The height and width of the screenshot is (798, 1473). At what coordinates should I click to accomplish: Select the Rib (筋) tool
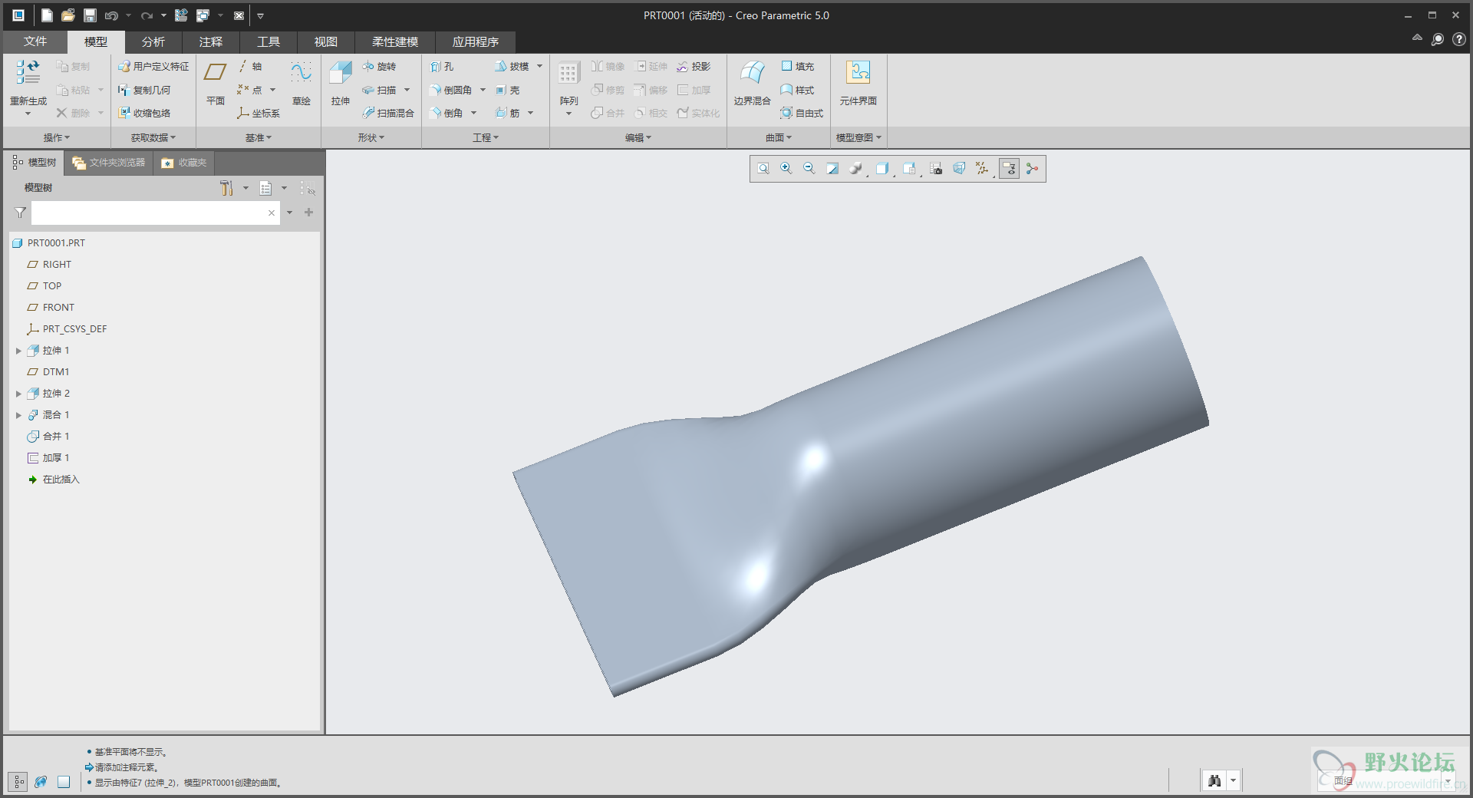point(508,113)
